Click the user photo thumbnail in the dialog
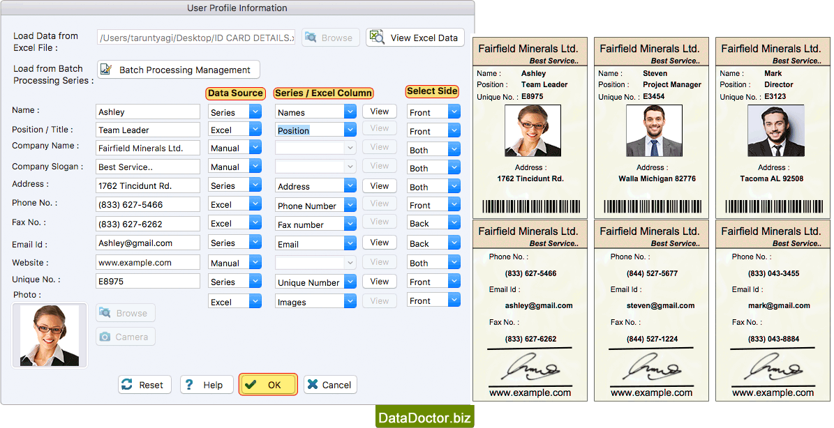This screenshot has height=428, width=834. click(50, 335)
